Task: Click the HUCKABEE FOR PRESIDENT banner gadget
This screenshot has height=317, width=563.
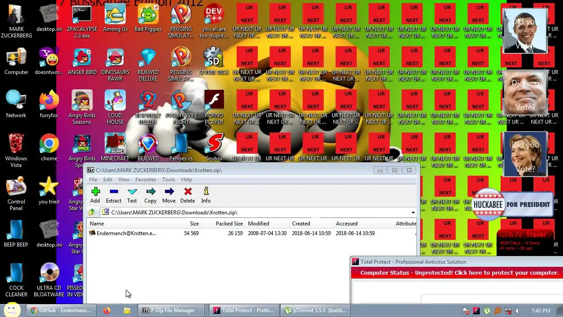Action: pyautogui.click(x=512, y=205)
